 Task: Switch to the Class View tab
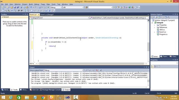173,56
